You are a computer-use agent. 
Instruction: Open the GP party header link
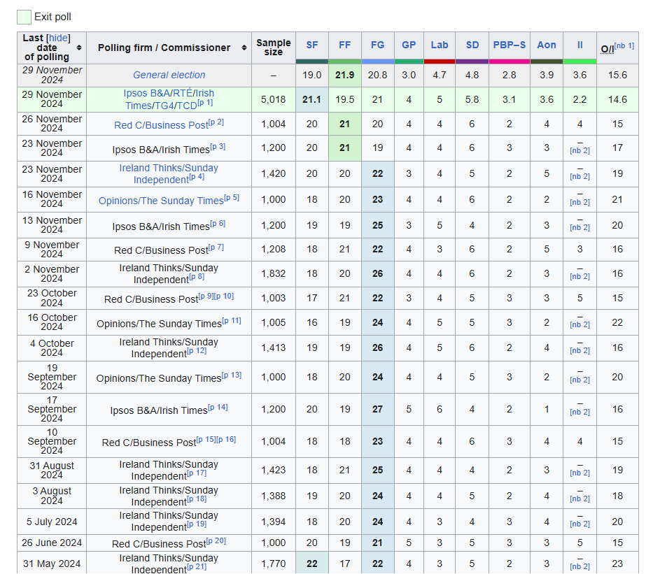point(409,45)
